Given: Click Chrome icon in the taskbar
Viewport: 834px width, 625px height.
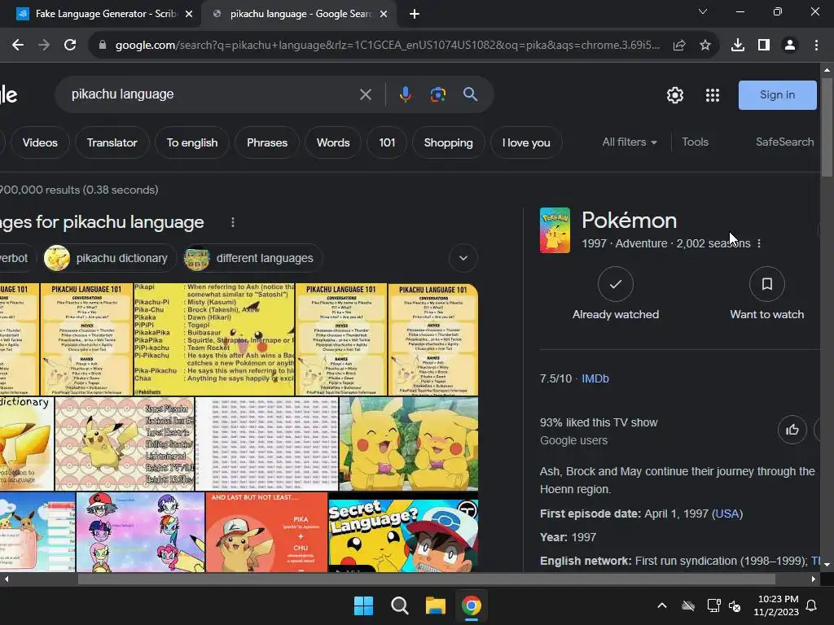Looking at the screenshot, I should pos(472,605).
